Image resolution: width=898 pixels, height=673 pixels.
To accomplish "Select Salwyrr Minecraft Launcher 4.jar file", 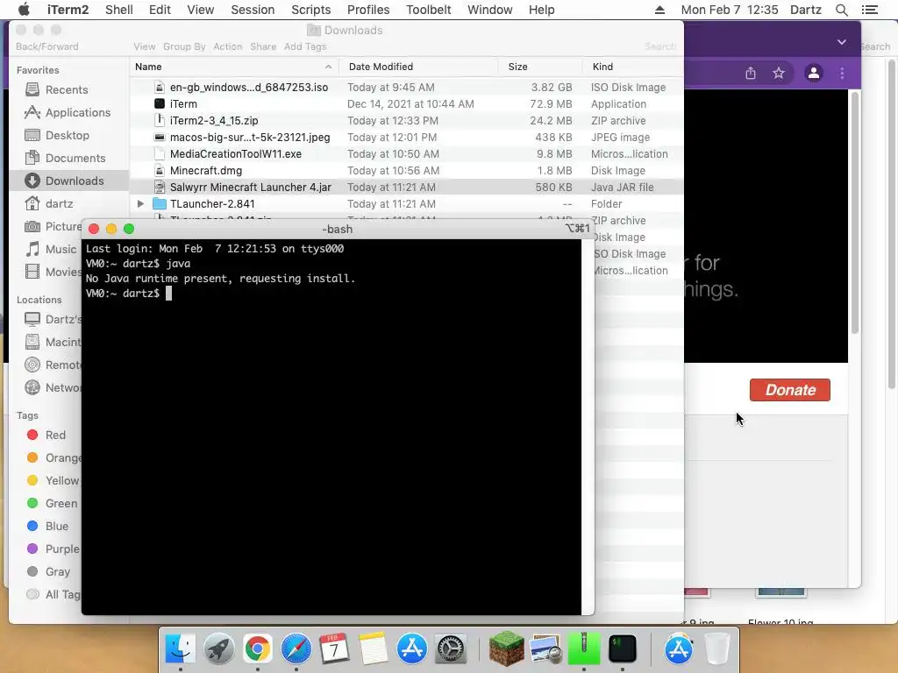I will 406,188.
